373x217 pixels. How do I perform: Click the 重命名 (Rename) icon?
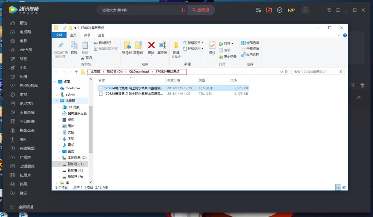162,46
